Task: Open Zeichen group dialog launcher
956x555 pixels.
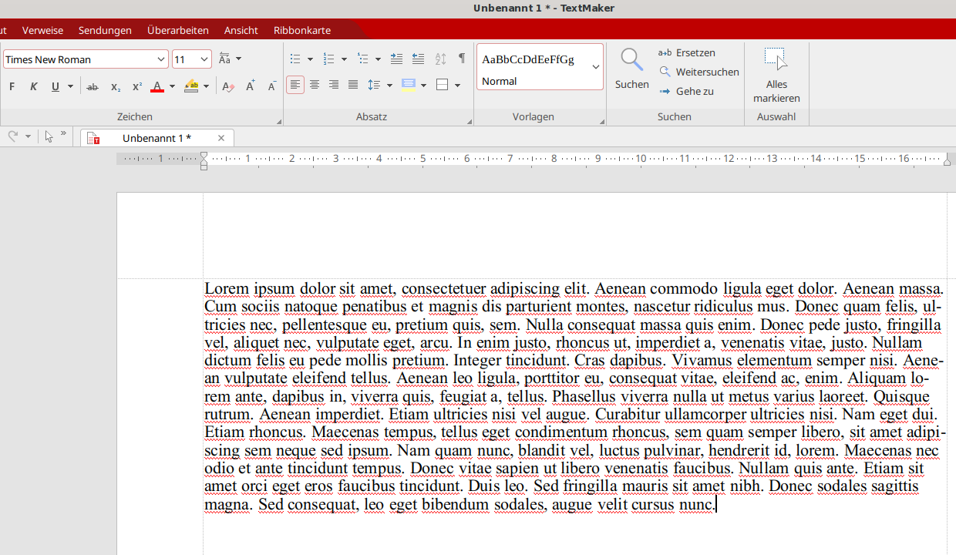Action: [279, 122]
